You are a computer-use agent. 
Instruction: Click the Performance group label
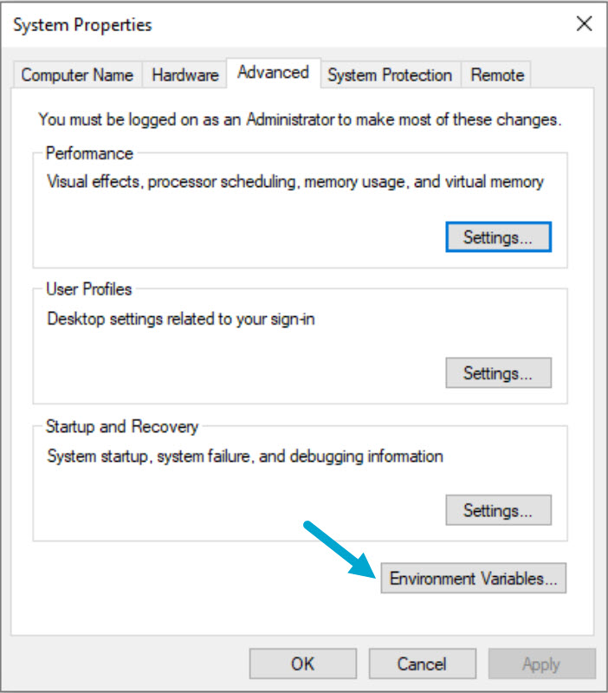(x=89, y=153)
